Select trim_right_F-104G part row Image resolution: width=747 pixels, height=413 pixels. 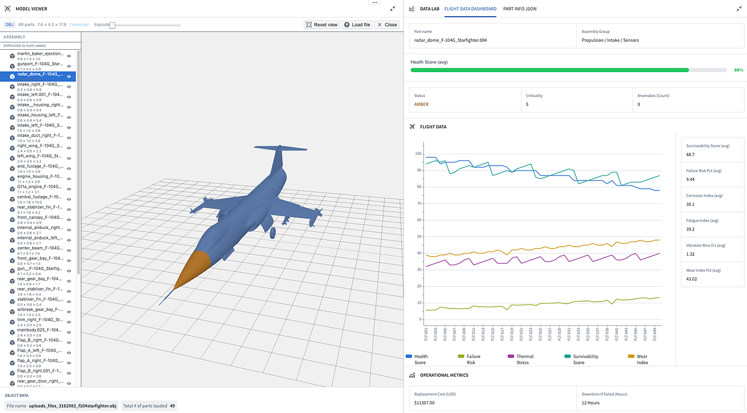pyautogui.click(x=38, y=322)
